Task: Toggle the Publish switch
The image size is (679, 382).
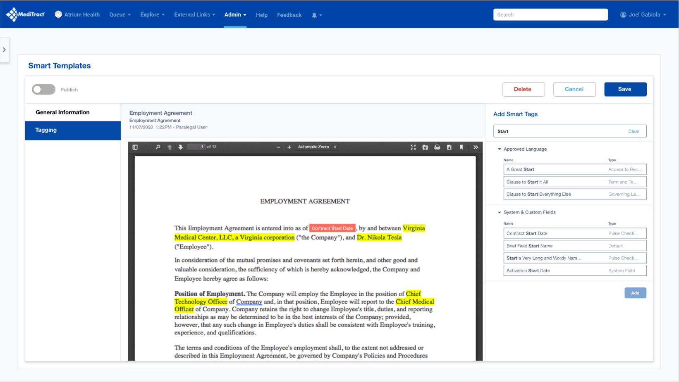Action: (44, 89)
